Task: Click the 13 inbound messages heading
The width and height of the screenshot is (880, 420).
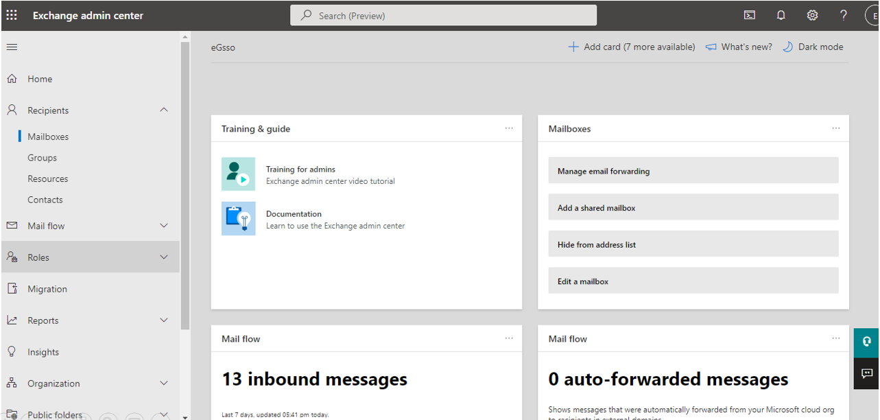Action: pyautogui.click(x=314, y=379)
